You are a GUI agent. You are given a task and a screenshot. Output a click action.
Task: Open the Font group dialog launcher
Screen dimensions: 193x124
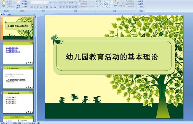(57, 11)
